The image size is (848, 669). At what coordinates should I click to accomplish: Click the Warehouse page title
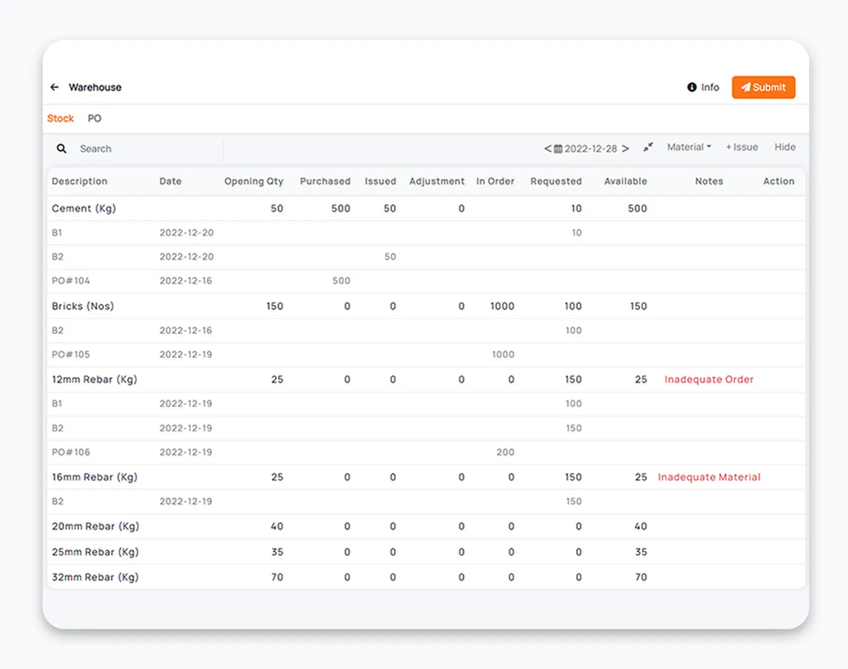point(95,87)
